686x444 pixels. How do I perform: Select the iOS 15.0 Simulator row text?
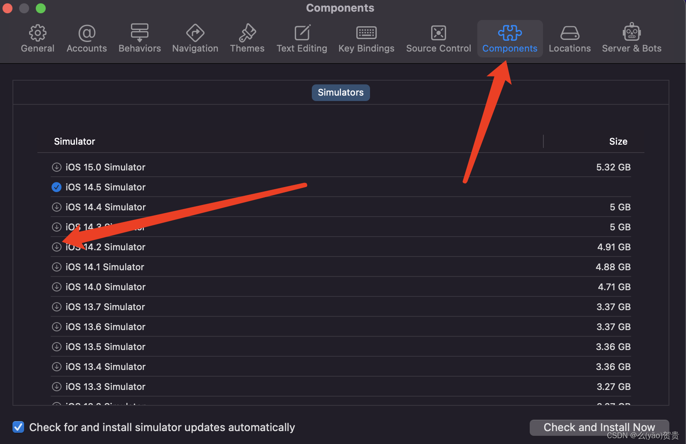(106, 167)
